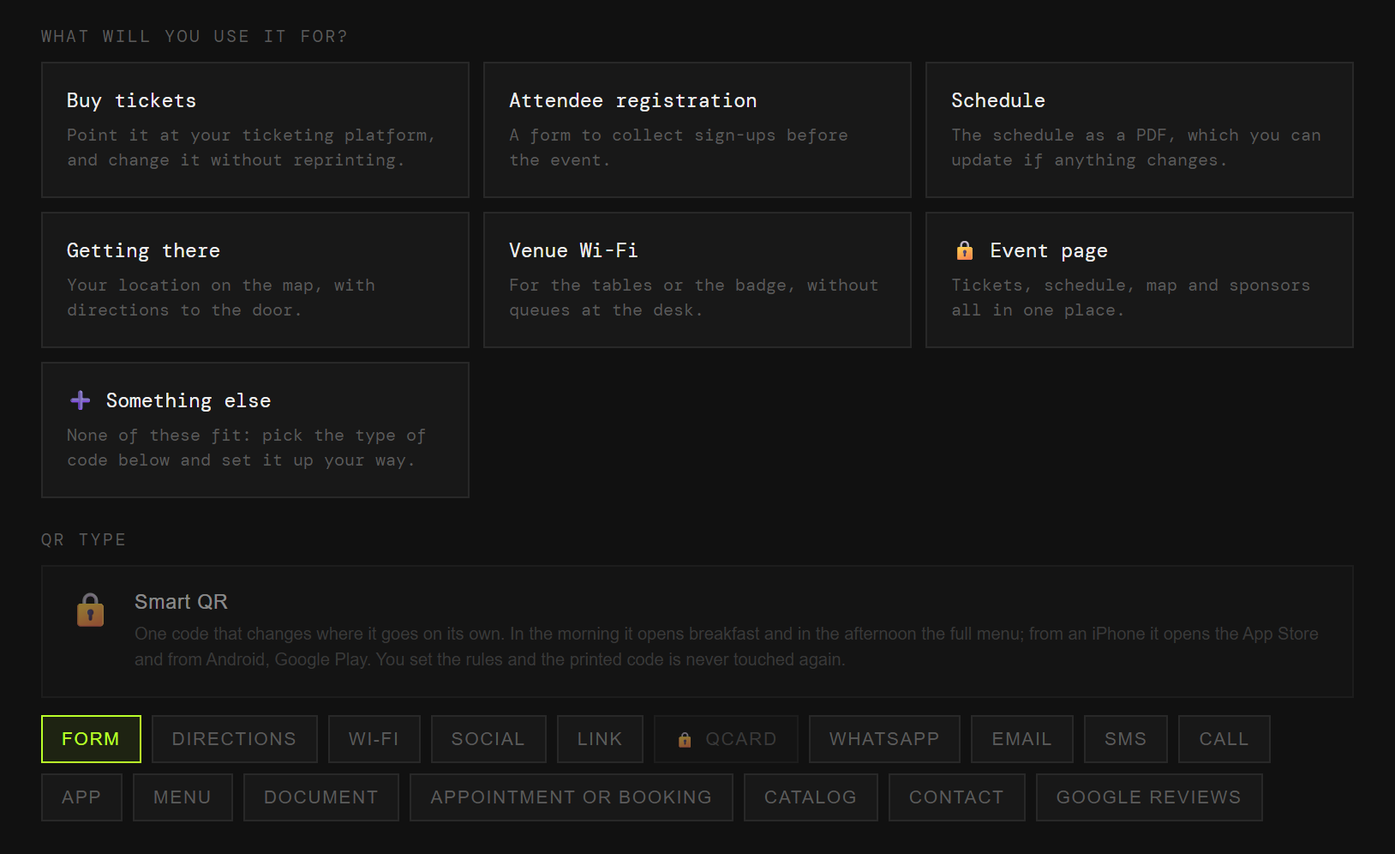Switch QR type to DIRECTIONS
The height and width of the screenshot is (854, 1395).
coord(235,739)
